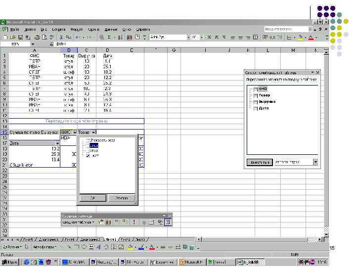Click the Print icon

[37, 37]
